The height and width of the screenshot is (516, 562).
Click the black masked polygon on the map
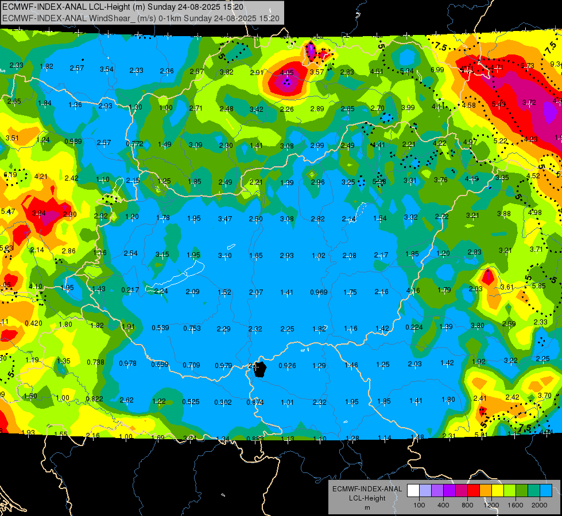pos(260,370)
